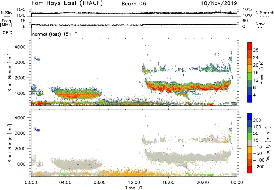Click the 'Beam 06' label
The image size is (274, 190).
(134, 4)
